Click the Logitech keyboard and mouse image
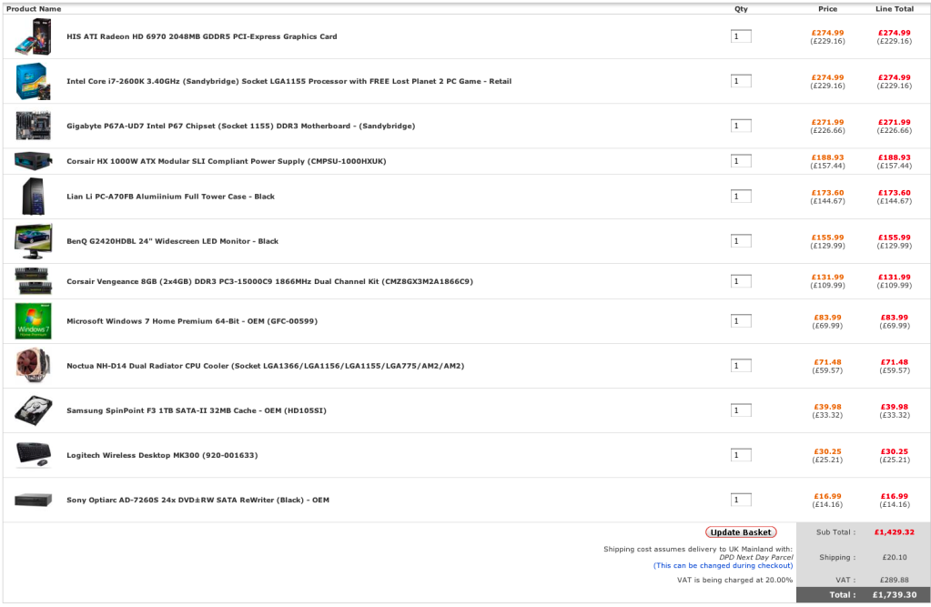The height and width of the screenshot is (607, 931). [x=33, y=455]
